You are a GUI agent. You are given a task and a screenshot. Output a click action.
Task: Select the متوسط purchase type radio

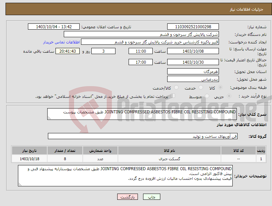(x=207, y=96)
